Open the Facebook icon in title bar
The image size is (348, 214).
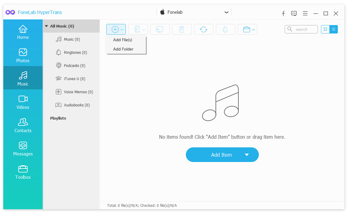(283, 13)
